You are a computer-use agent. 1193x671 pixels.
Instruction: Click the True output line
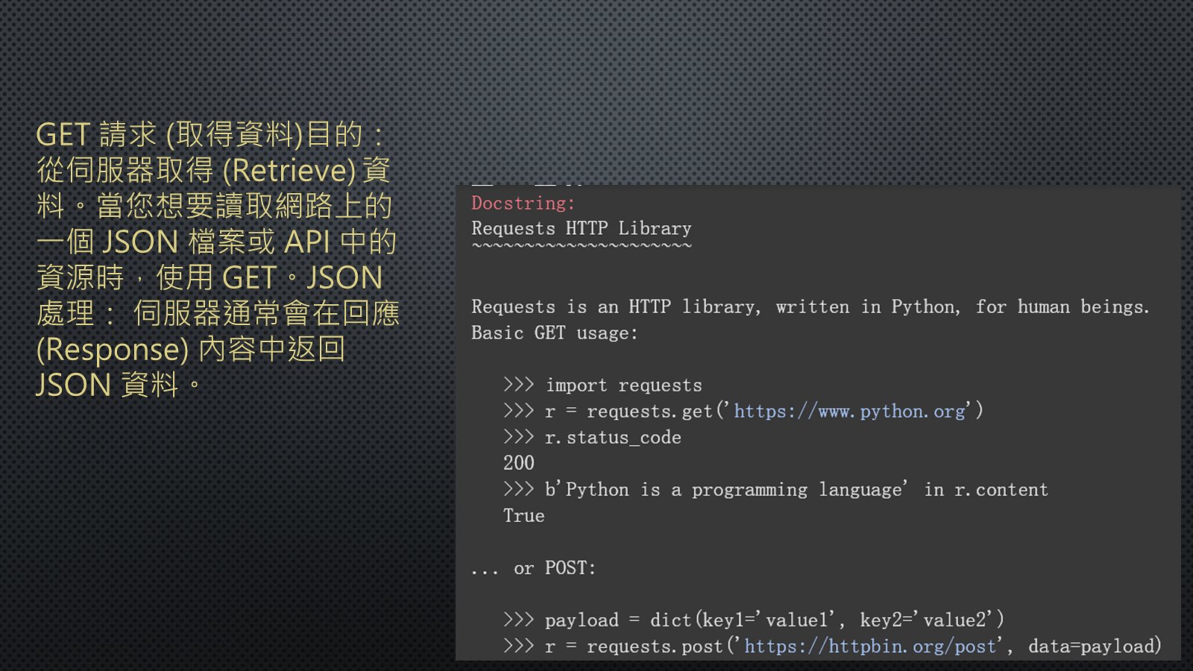click(523, 516)
